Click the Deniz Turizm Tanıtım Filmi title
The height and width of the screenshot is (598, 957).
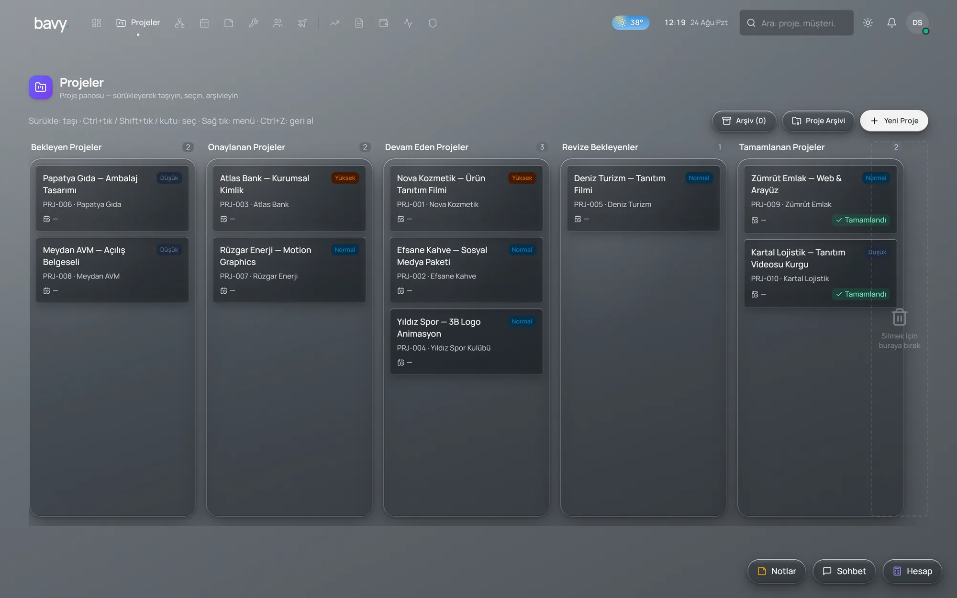coord(620,184)
